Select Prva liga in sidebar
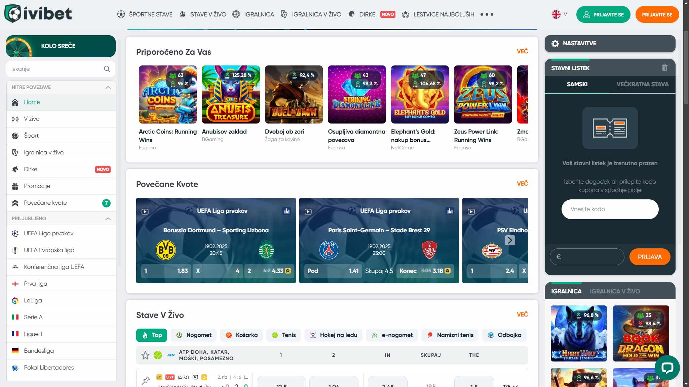Screen dimensions: 689x387 [61, 284]
